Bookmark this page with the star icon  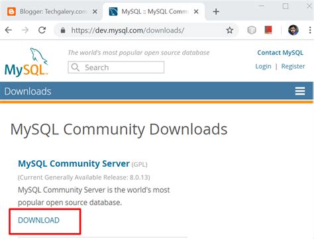point(230,30)
